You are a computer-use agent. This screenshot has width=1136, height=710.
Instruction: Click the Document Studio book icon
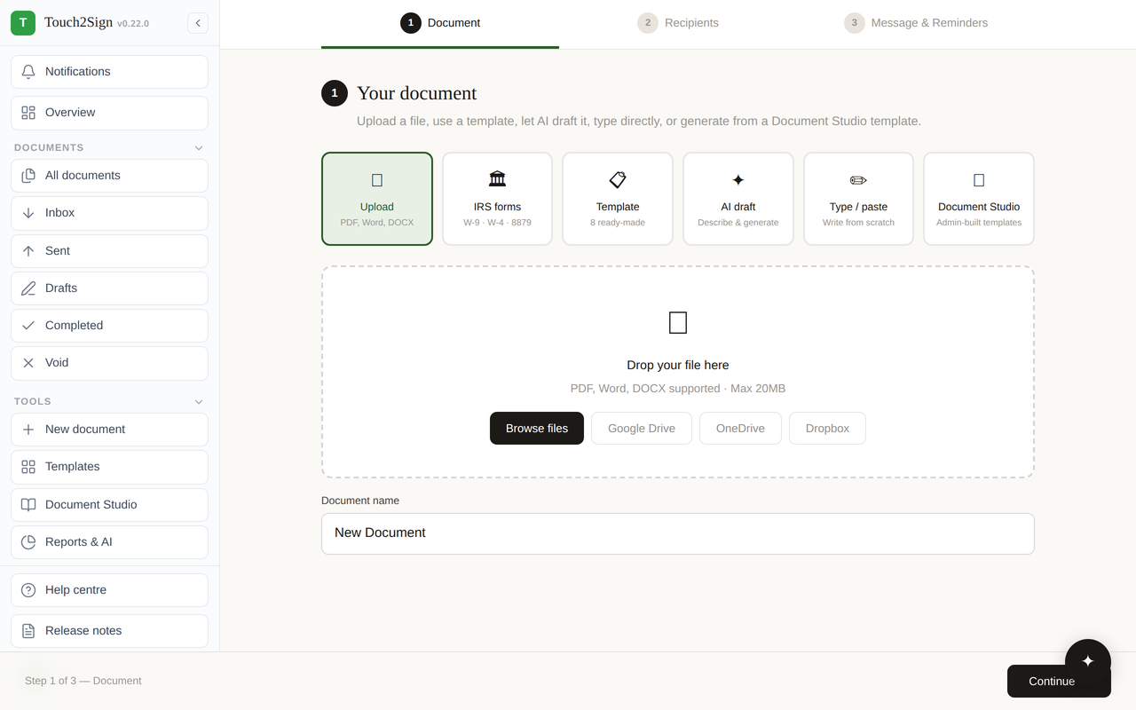(28, 505)
